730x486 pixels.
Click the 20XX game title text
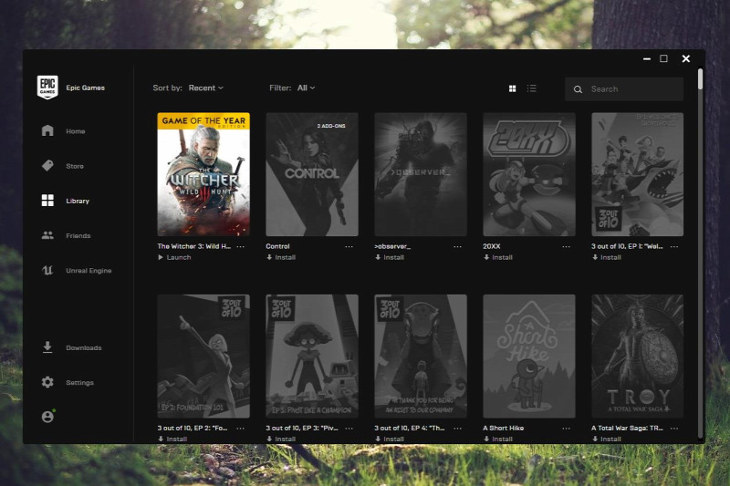pos(492,246)
